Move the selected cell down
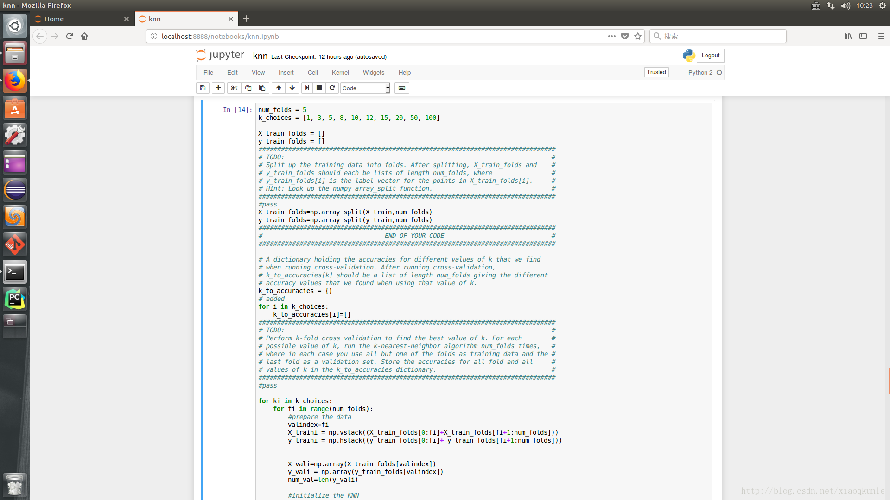The width and height of the screenshot is (890, 500). point(292,88)
